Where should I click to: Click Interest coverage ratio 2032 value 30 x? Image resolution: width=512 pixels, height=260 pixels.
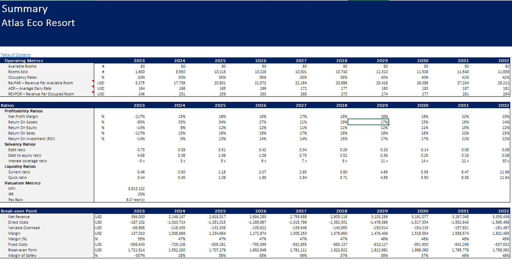[505, 161]
